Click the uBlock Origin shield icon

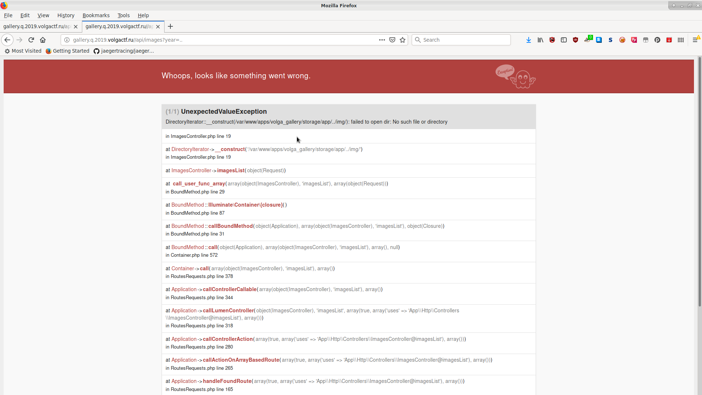(x=575, y=40)
